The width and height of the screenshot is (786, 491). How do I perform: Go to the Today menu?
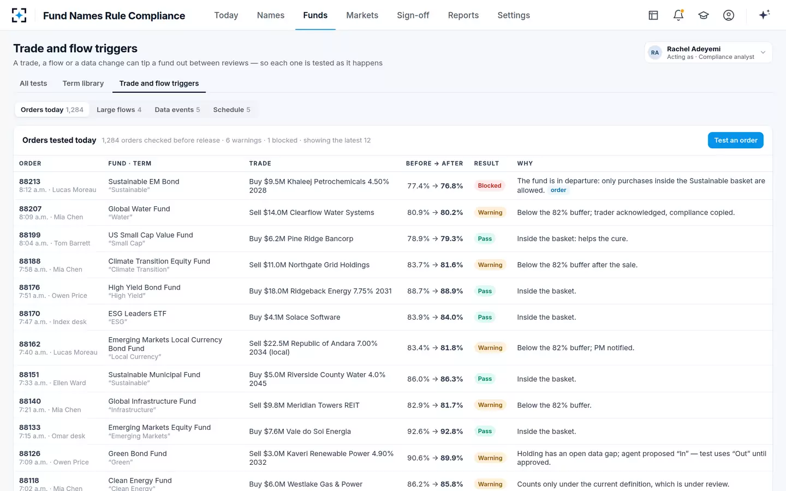[x=226, y=15]
